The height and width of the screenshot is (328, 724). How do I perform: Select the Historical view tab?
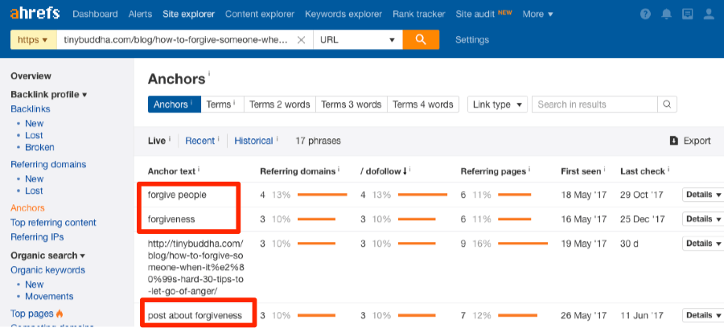pyautogui.click(x=253, y=141)
